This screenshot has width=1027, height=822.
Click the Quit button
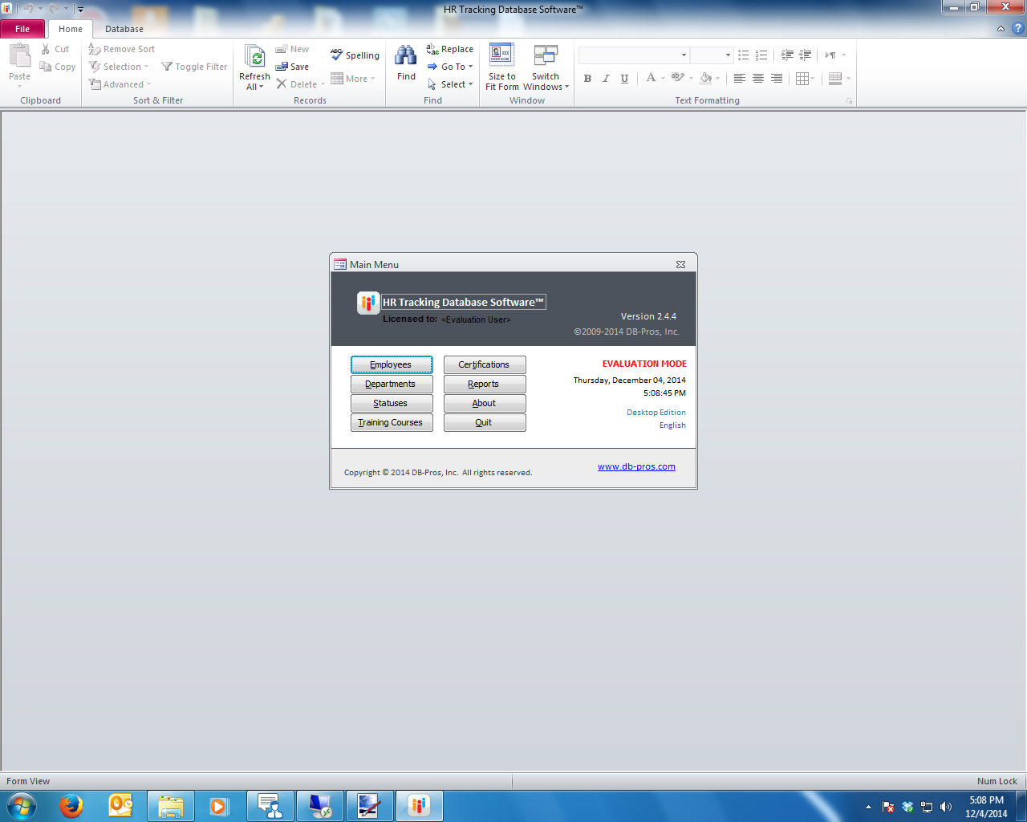pos(485,422)
